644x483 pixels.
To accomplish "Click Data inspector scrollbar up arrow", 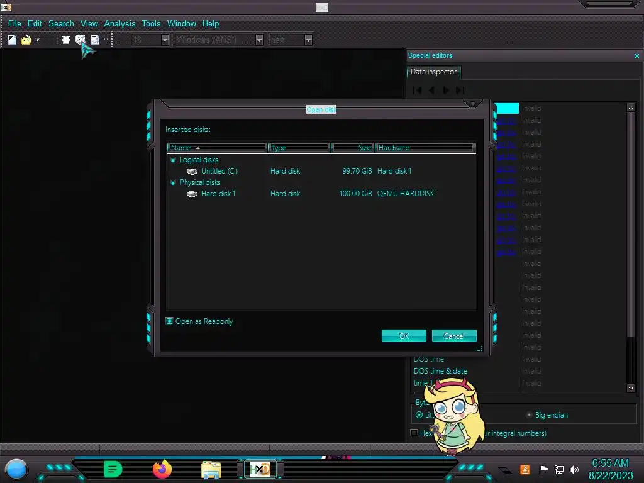I will pos(631,108).
